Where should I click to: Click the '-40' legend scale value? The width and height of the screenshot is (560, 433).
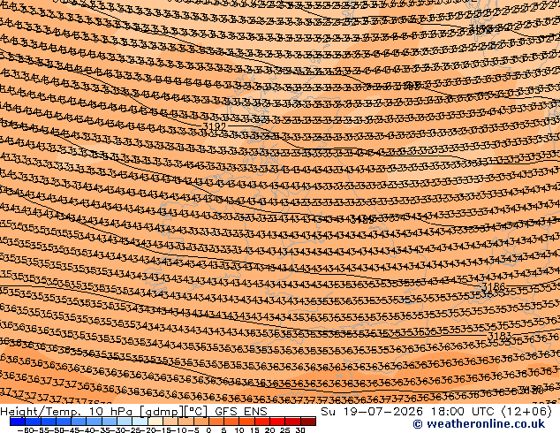(x=87, y=429)
